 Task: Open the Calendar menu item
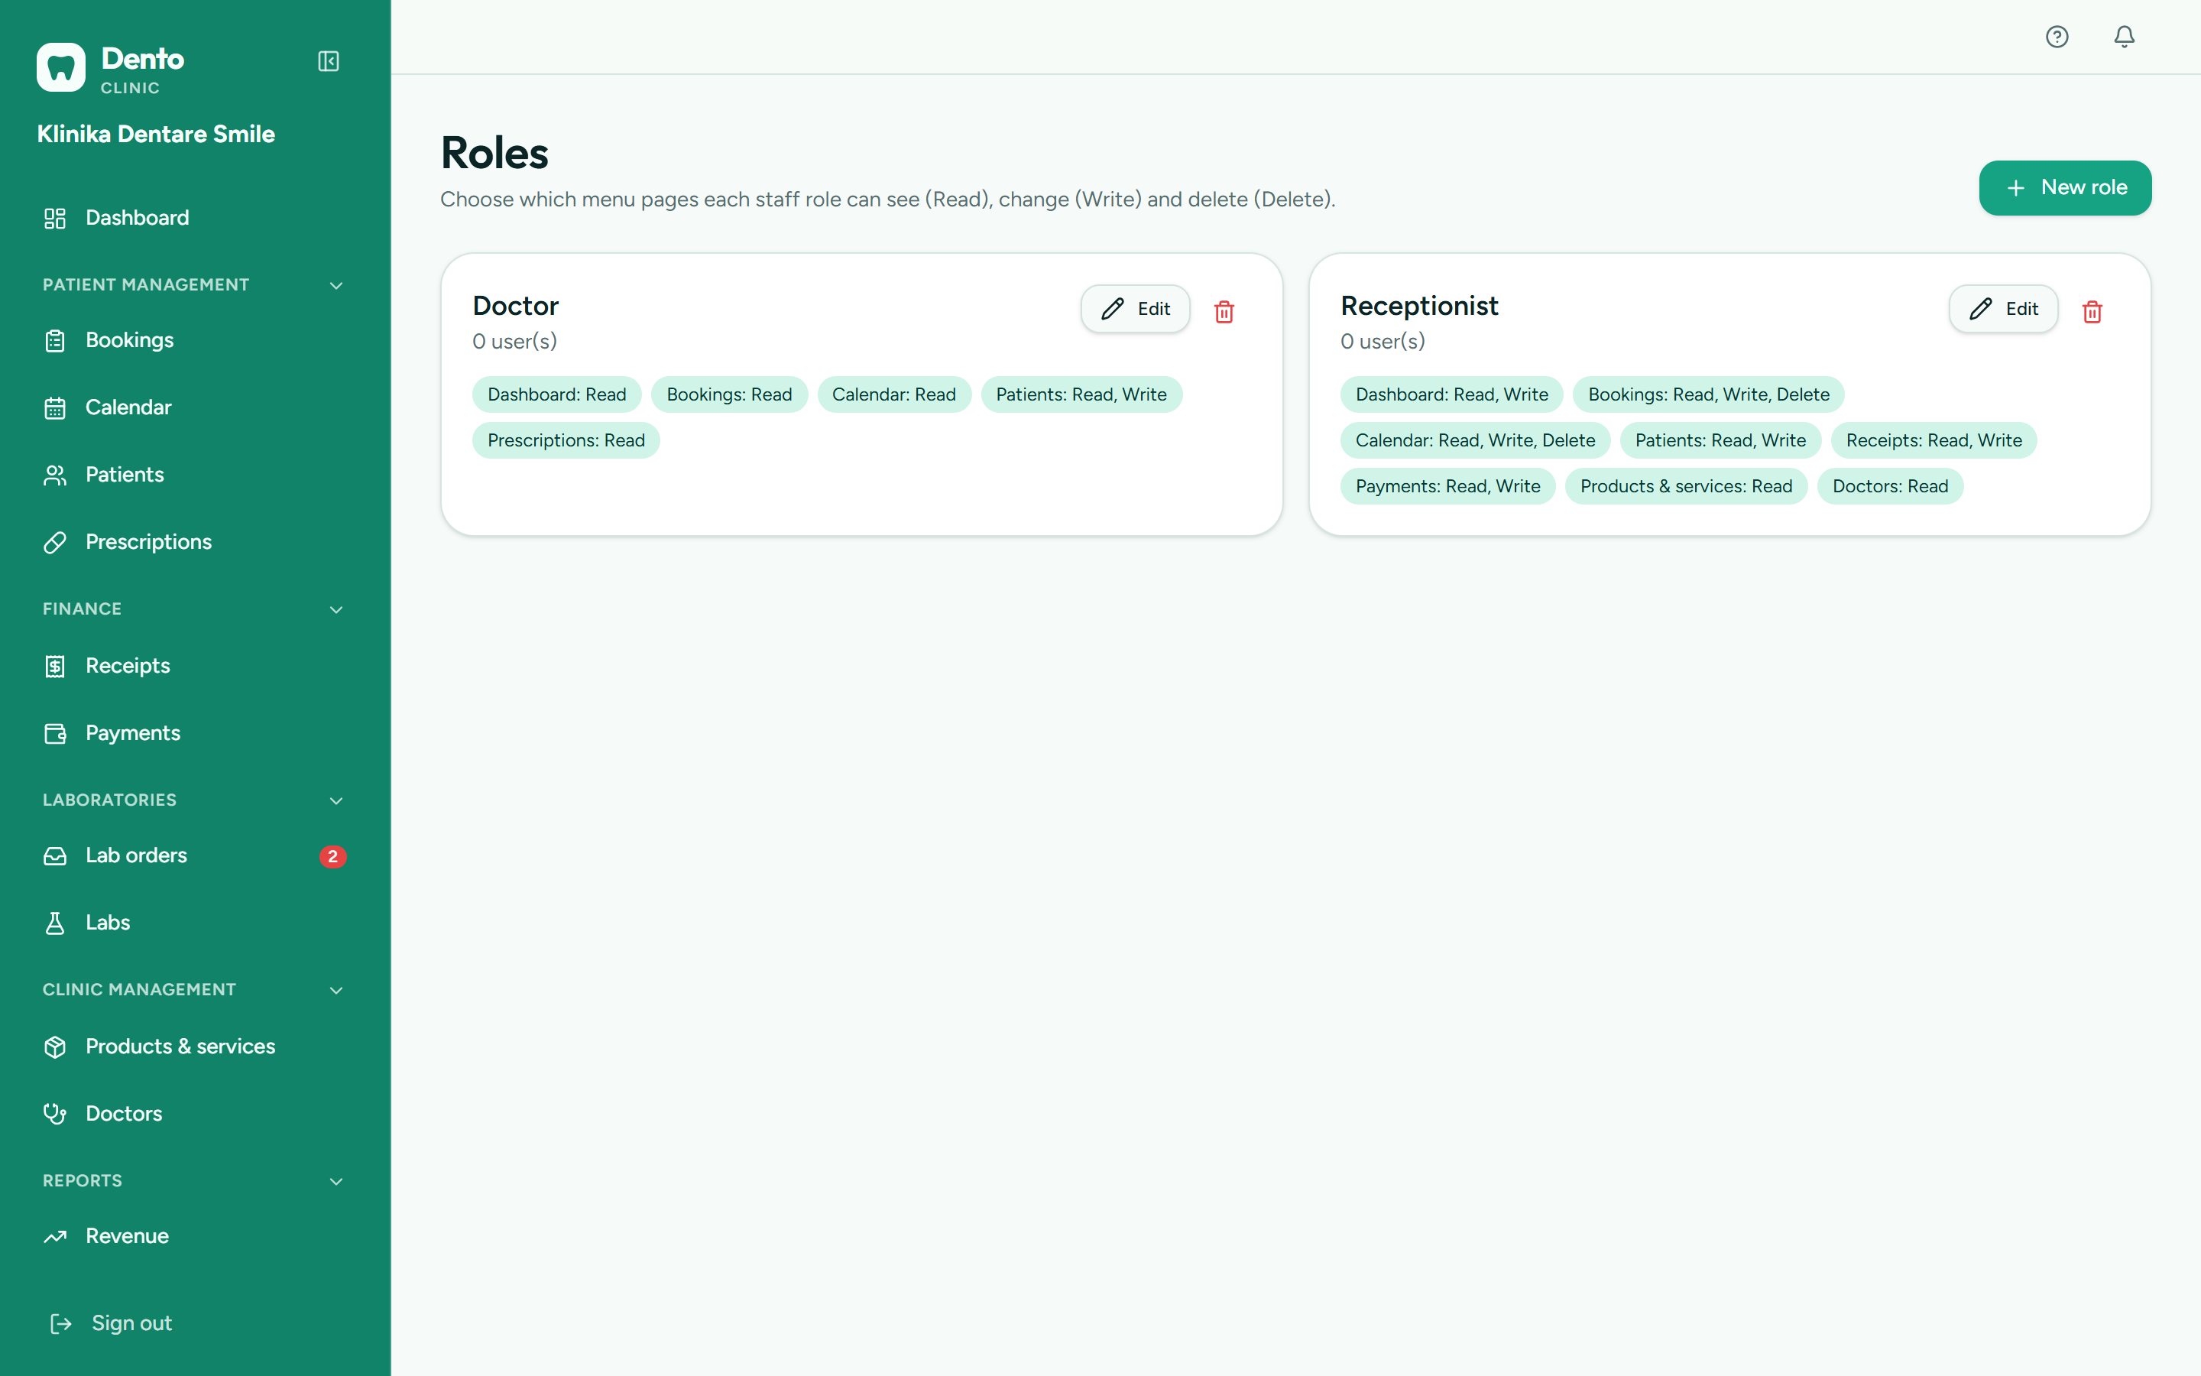point(195,407)
